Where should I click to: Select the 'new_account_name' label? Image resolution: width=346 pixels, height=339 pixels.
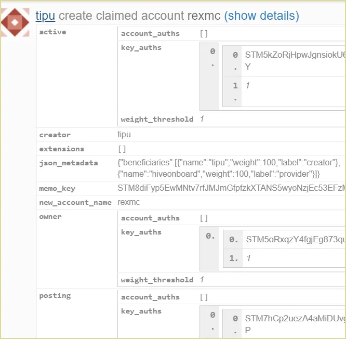point(75,203)
